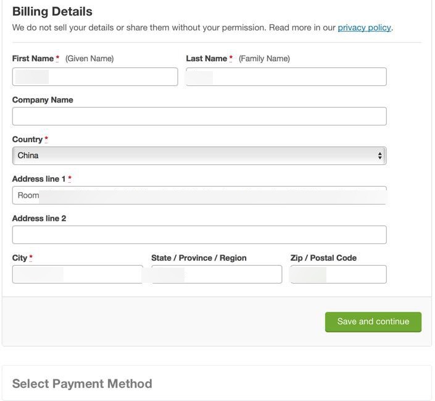Open the privacy policy link
This screenshot has width=435, height=401.
(x=364, y=27)
